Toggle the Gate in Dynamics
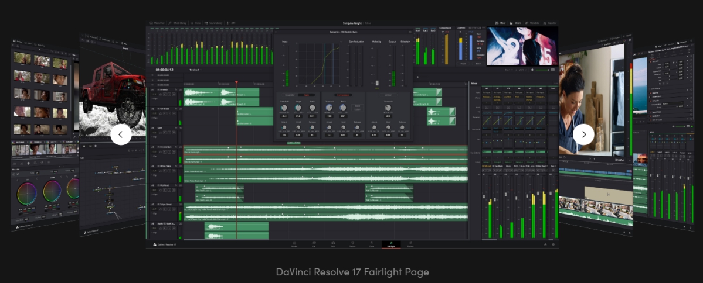This screenshot has width=703, height=283. [x=307, y=95]
